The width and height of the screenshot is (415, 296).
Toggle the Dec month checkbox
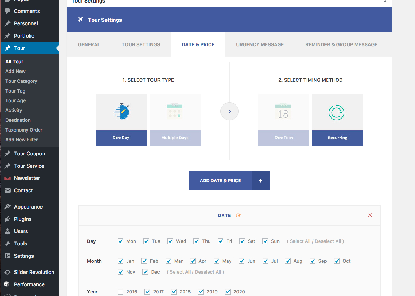tap(145, 272)
